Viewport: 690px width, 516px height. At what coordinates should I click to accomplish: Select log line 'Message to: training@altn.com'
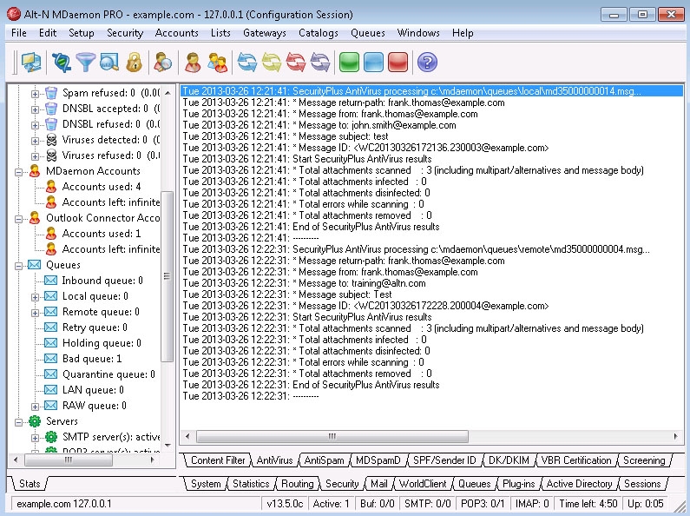[x=304, y=283]
